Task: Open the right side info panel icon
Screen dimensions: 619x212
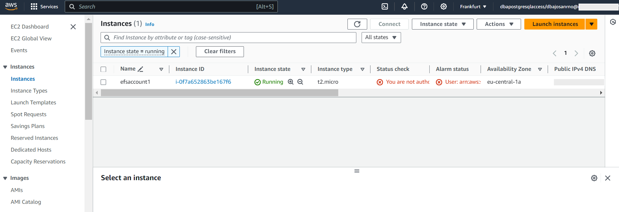Action: point(613,22)
